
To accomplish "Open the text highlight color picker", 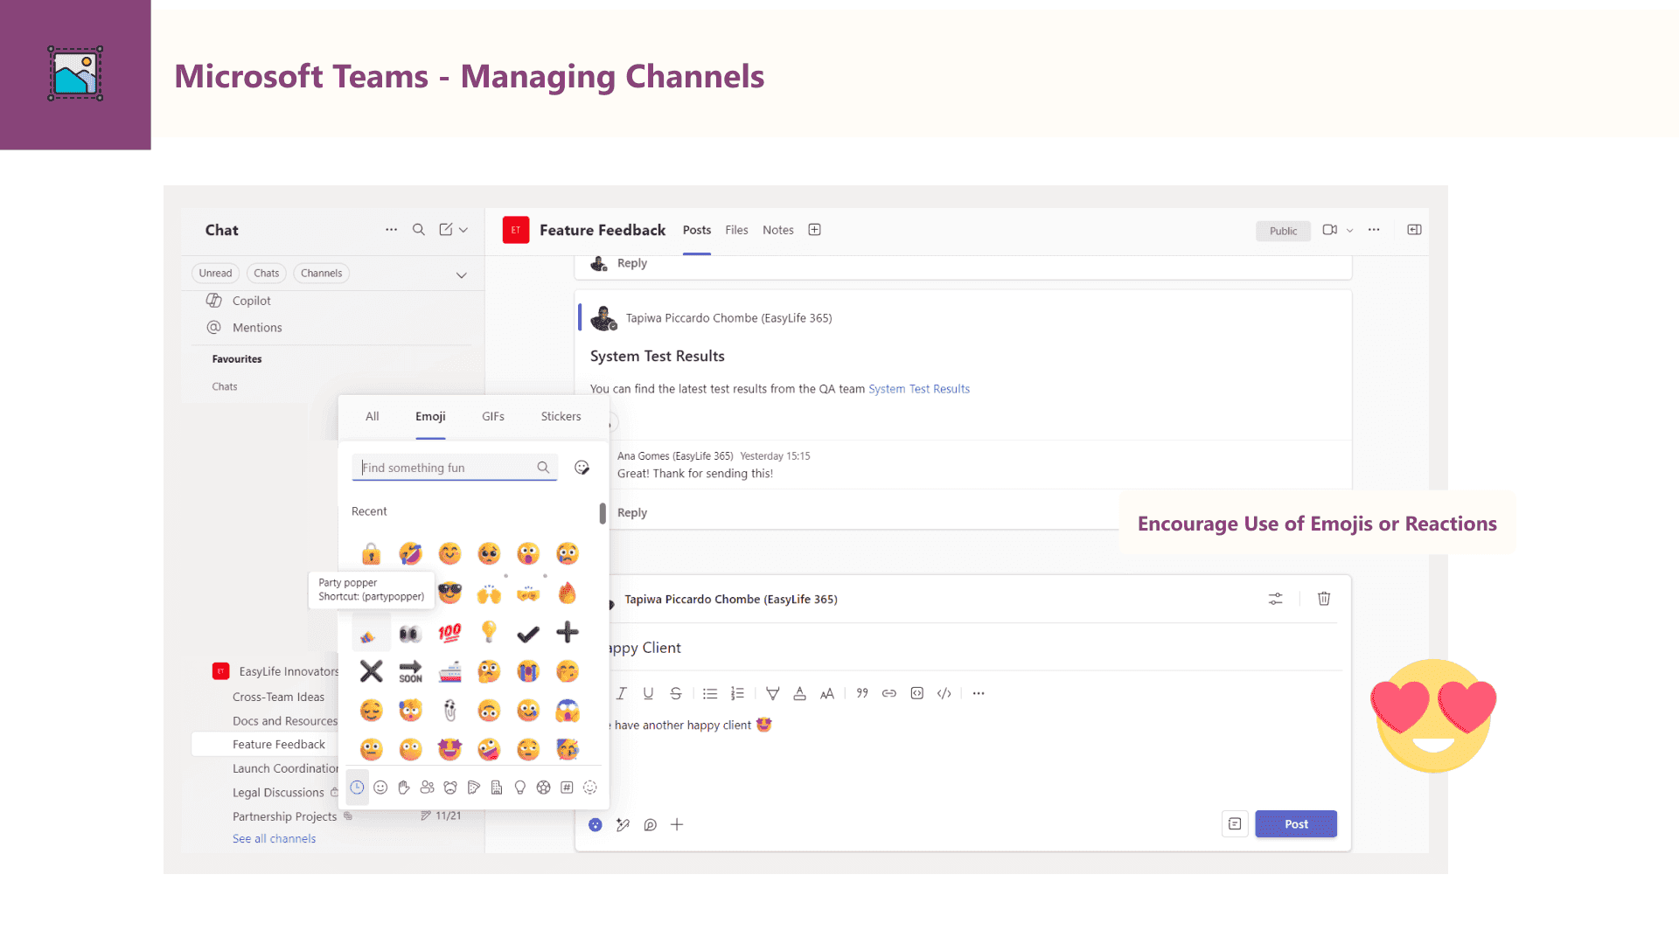I will pyautogui.click(x=772, y=693).
